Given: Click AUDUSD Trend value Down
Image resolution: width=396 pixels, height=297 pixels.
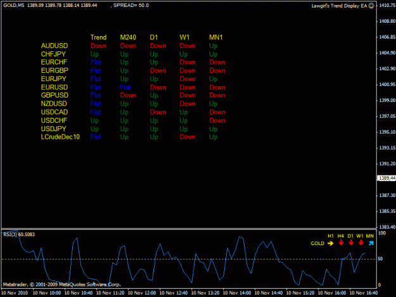Looking at the screenshot, I should coord(98,46).
